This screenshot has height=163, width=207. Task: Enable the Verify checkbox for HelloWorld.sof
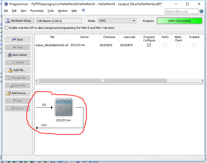click(x=165, y=45)
